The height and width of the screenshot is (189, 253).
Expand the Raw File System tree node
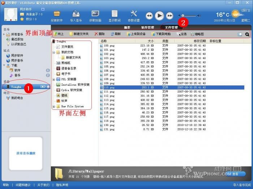point(54,107)
